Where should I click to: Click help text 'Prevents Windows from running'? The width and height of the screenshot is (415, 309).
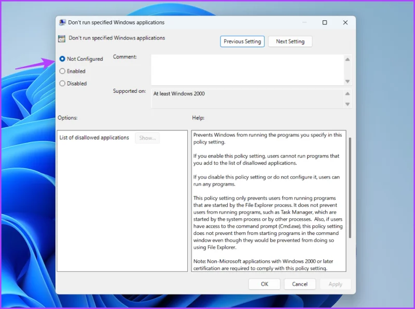tap(268, 138)
